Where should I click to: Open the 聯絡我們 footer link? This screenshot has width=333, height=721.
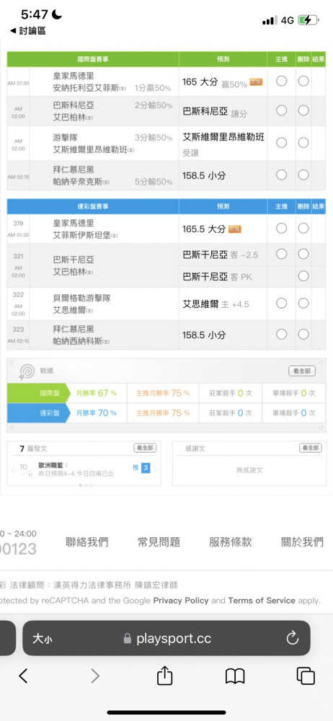point(87,542)
